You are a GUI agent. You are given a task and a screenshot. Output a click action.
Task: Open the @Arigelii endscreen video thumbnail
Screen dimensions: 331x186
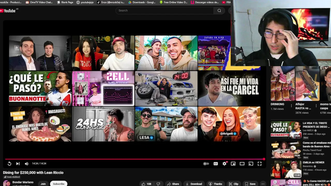click(x=229, y=124)
